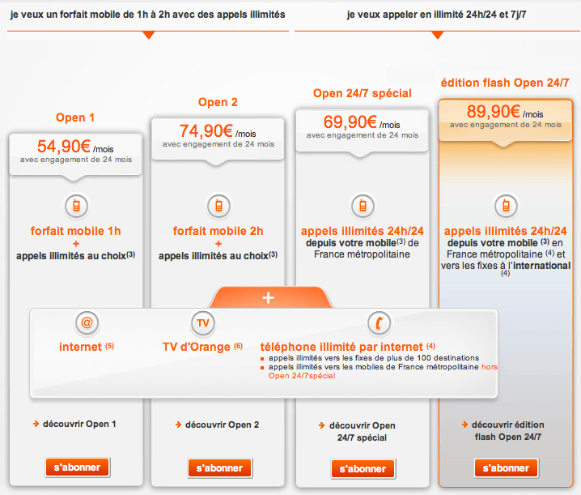Screen dimensions: 581x495
Task: Select the forfait 1h à 2h section header
Action: pyautogui.click(x=147, y=15)
